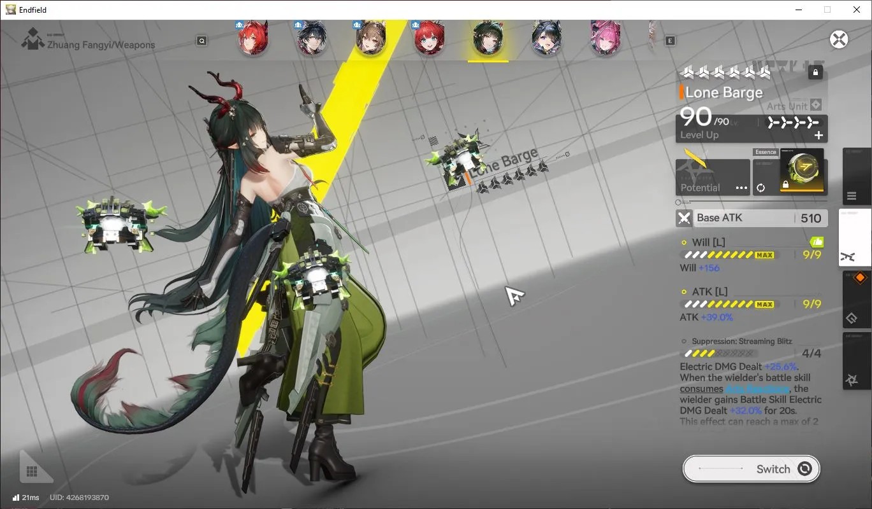Toggle the Will skill recommended thumbs-up tag
The height and width of the screenshot is (509, 872).
[x=817, y=242]
